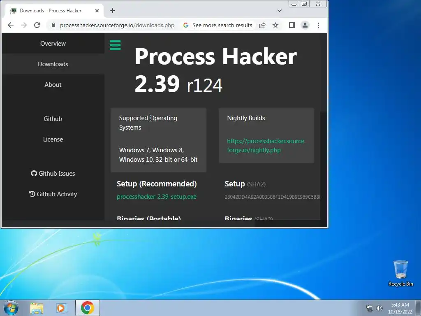Share this page via the share icon
421x316 pixels.
(262, 25)
